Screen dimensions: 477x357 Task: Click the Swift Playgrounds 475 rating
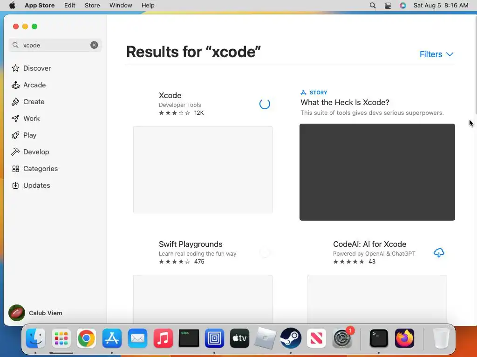[182, 262]
